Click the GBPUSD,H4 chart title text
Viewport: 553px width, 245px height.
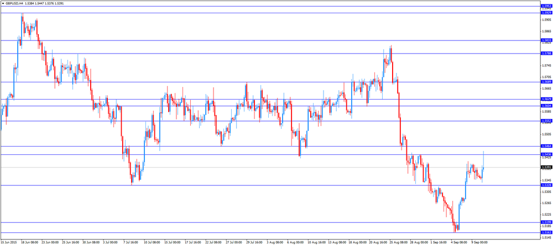14,2
